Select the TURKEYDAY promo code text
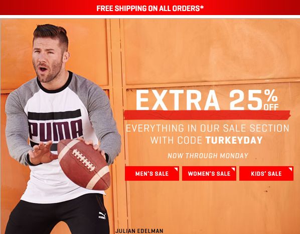The image size is (300, 234). pyautogui.click(x=234, y=141)
